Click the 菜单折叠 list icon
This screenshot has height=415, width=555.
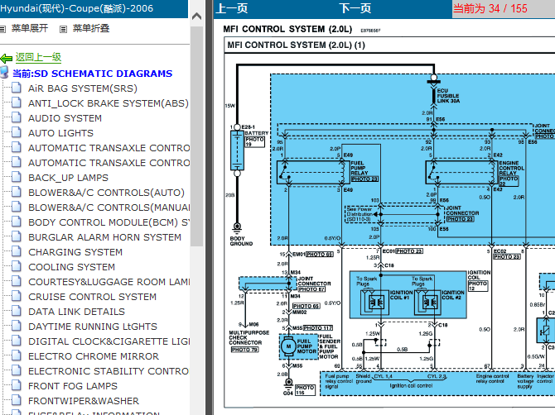coord(63,29)
